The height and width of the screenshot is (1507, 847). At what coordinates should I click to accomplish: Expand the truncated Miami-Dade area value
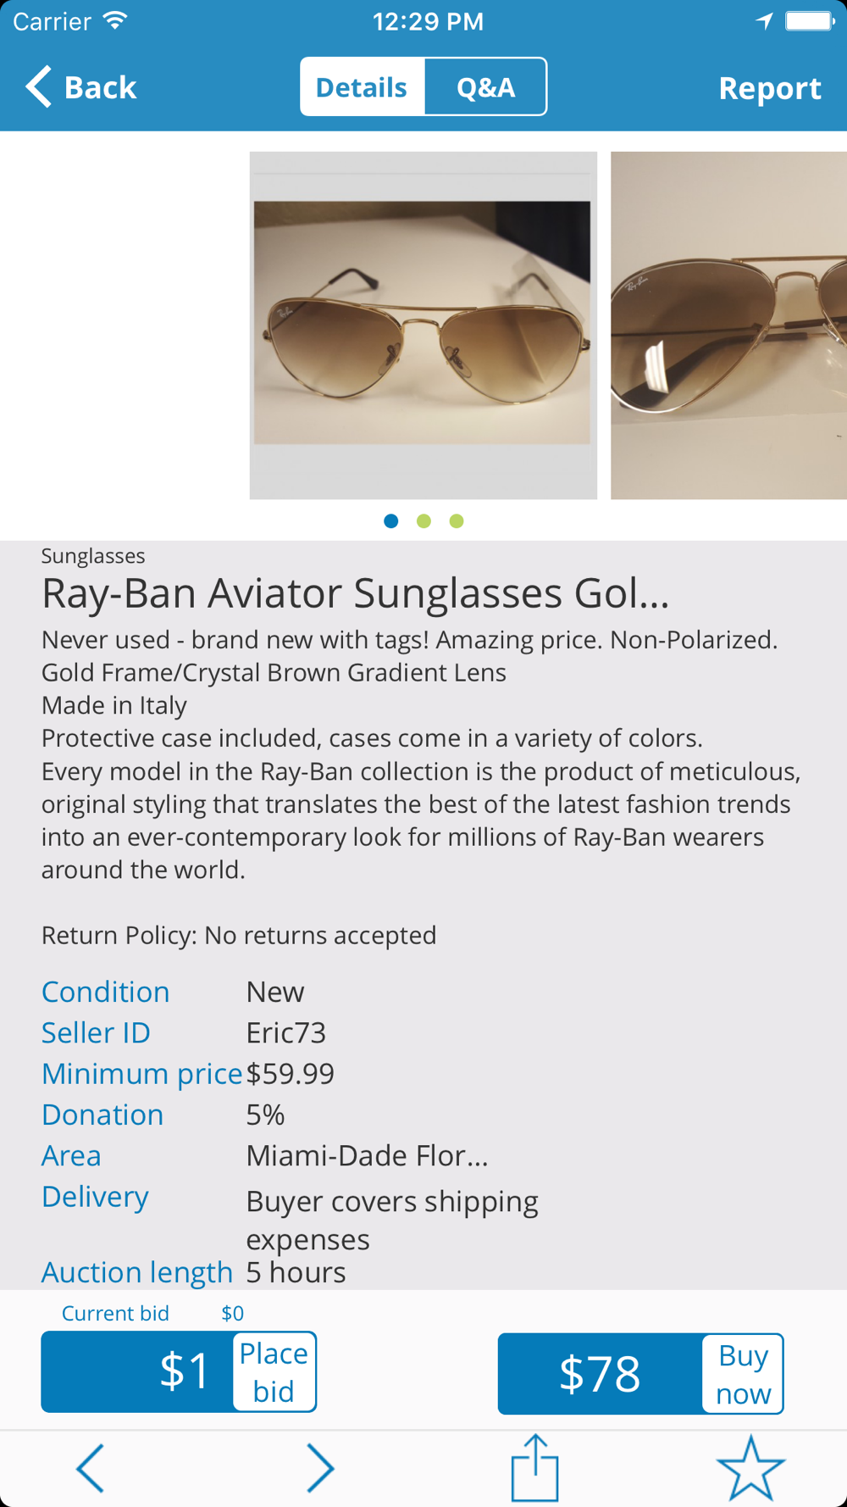click(x=367, y=1155)
